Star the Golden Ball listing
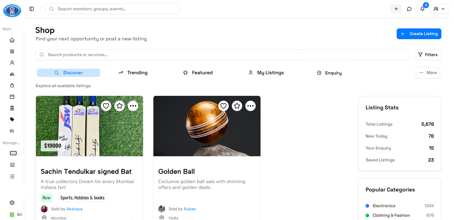The width and height of the screenshot is (454, 220). 237,106
